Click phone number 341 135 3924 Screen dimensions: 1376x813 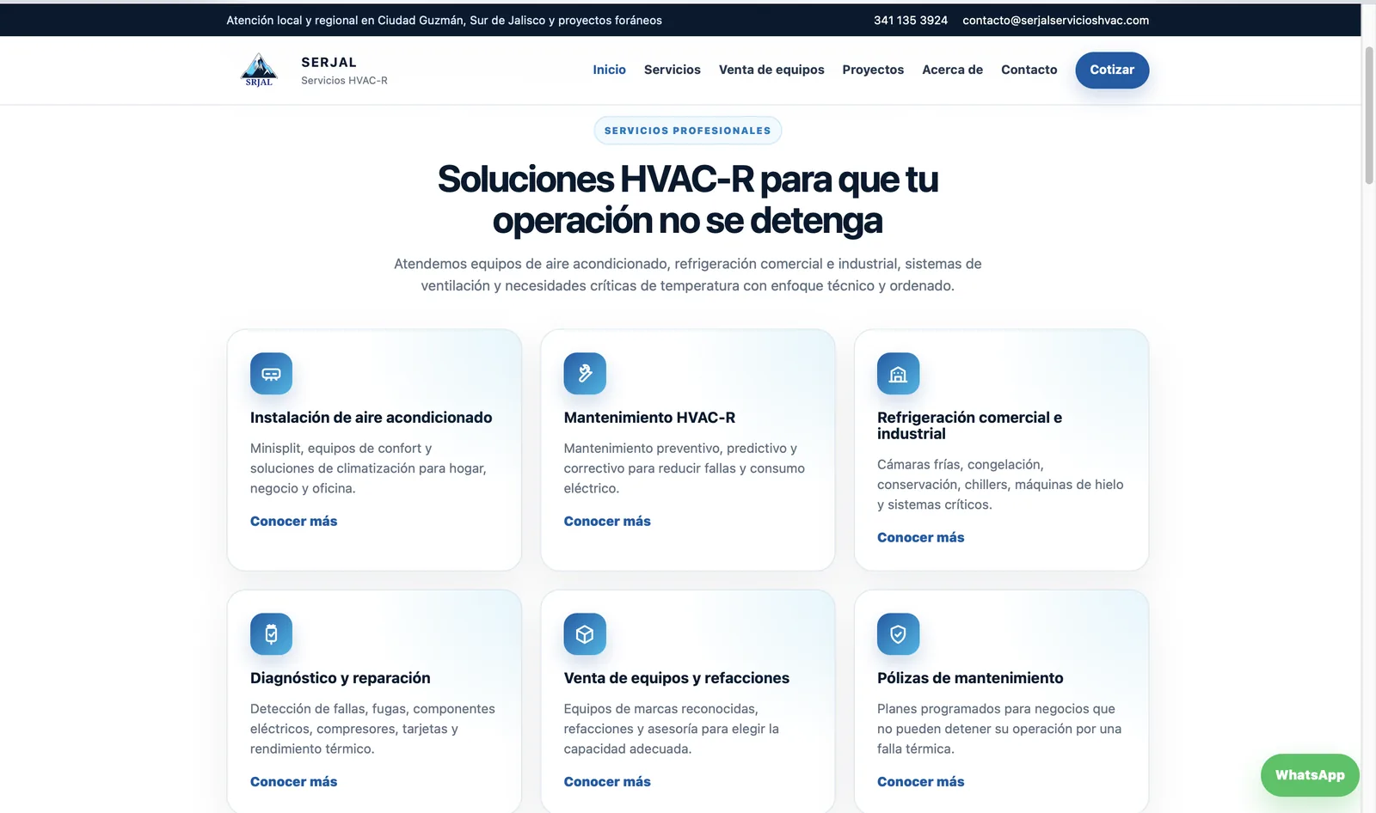(x=911, y=20)
